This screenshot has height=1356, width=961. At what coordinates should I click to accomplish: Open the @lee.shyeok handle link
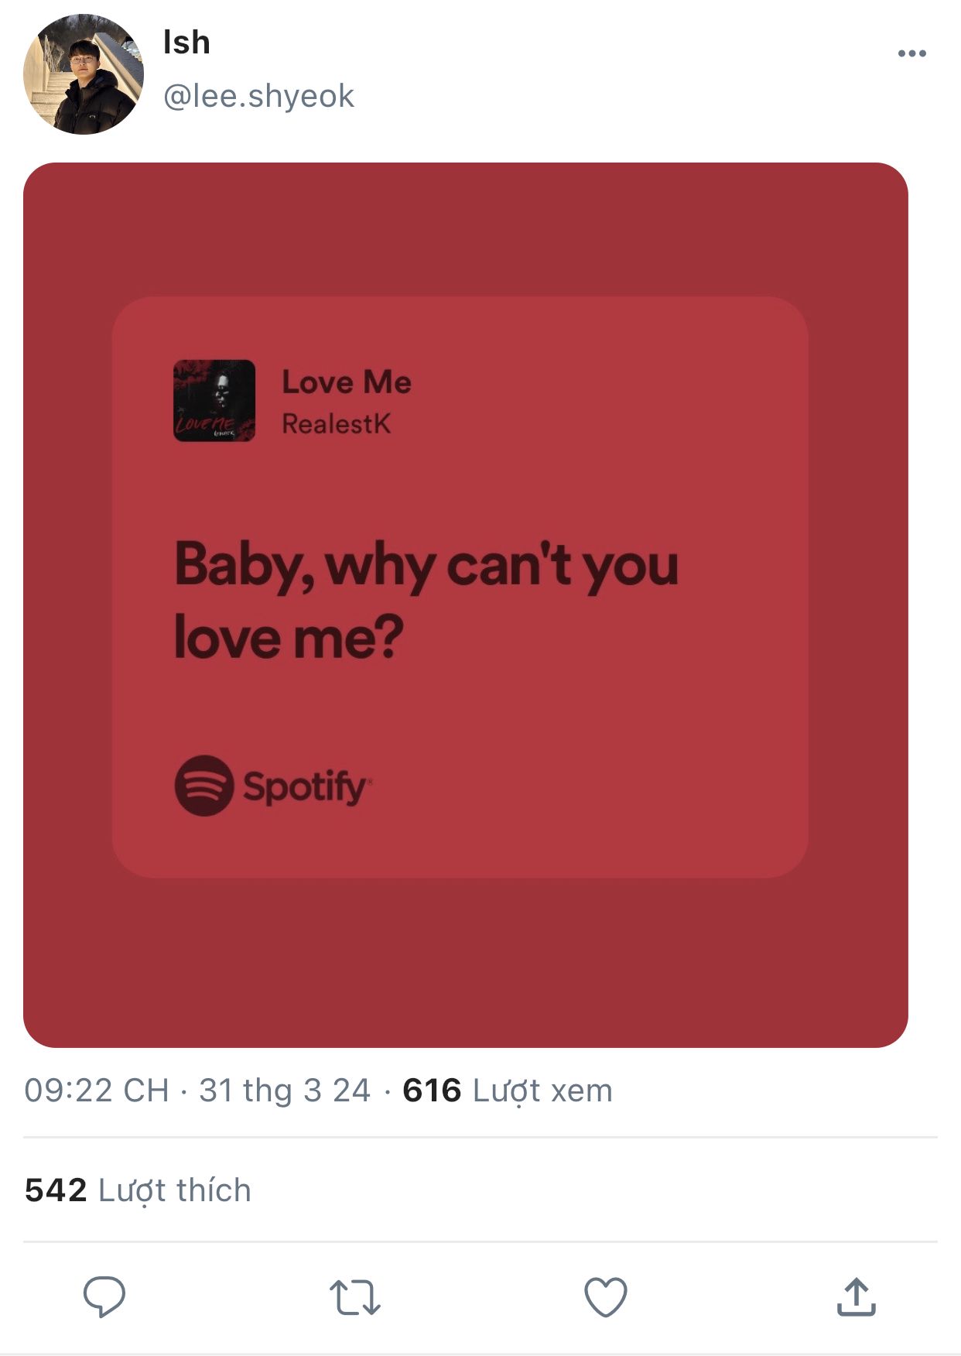pos(258,96)
